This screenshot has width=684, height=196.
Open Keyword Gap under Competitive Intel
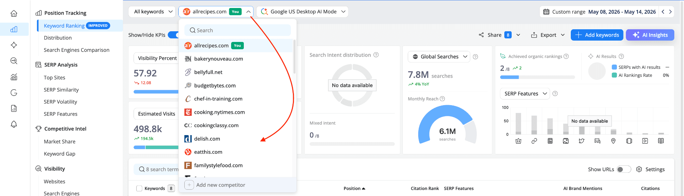tap(59, 154)
